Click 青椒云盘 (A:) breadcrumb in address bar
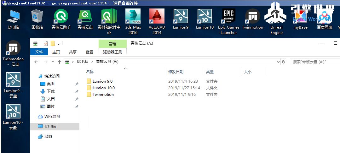 [107, 62]
